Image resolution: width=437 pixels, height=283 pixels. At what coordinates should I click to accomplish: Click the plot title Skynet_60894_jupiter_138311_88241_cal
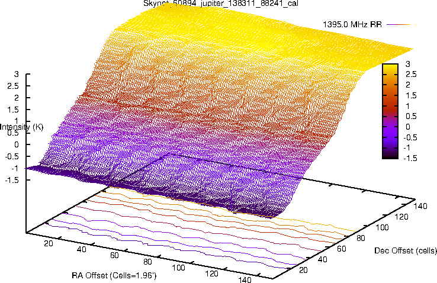pos(221,4)
